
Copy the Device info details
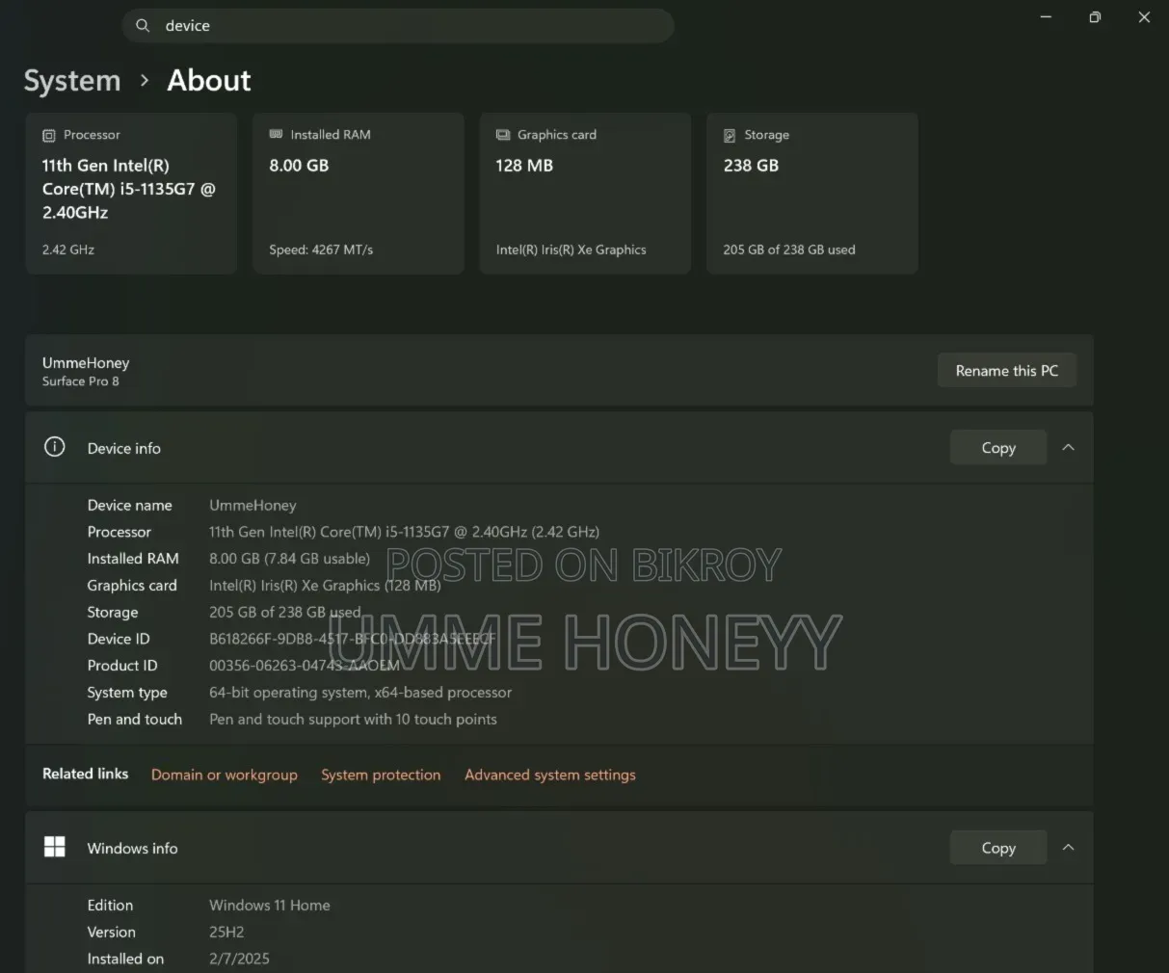998,448
